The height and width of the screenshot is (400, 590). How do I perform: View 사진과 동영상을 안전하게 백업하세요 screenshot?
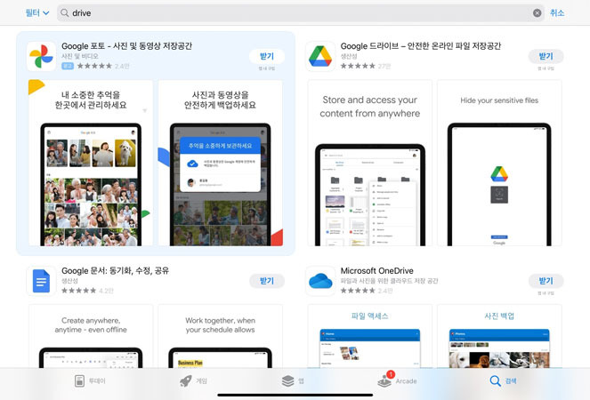click(x=220, y=163)
